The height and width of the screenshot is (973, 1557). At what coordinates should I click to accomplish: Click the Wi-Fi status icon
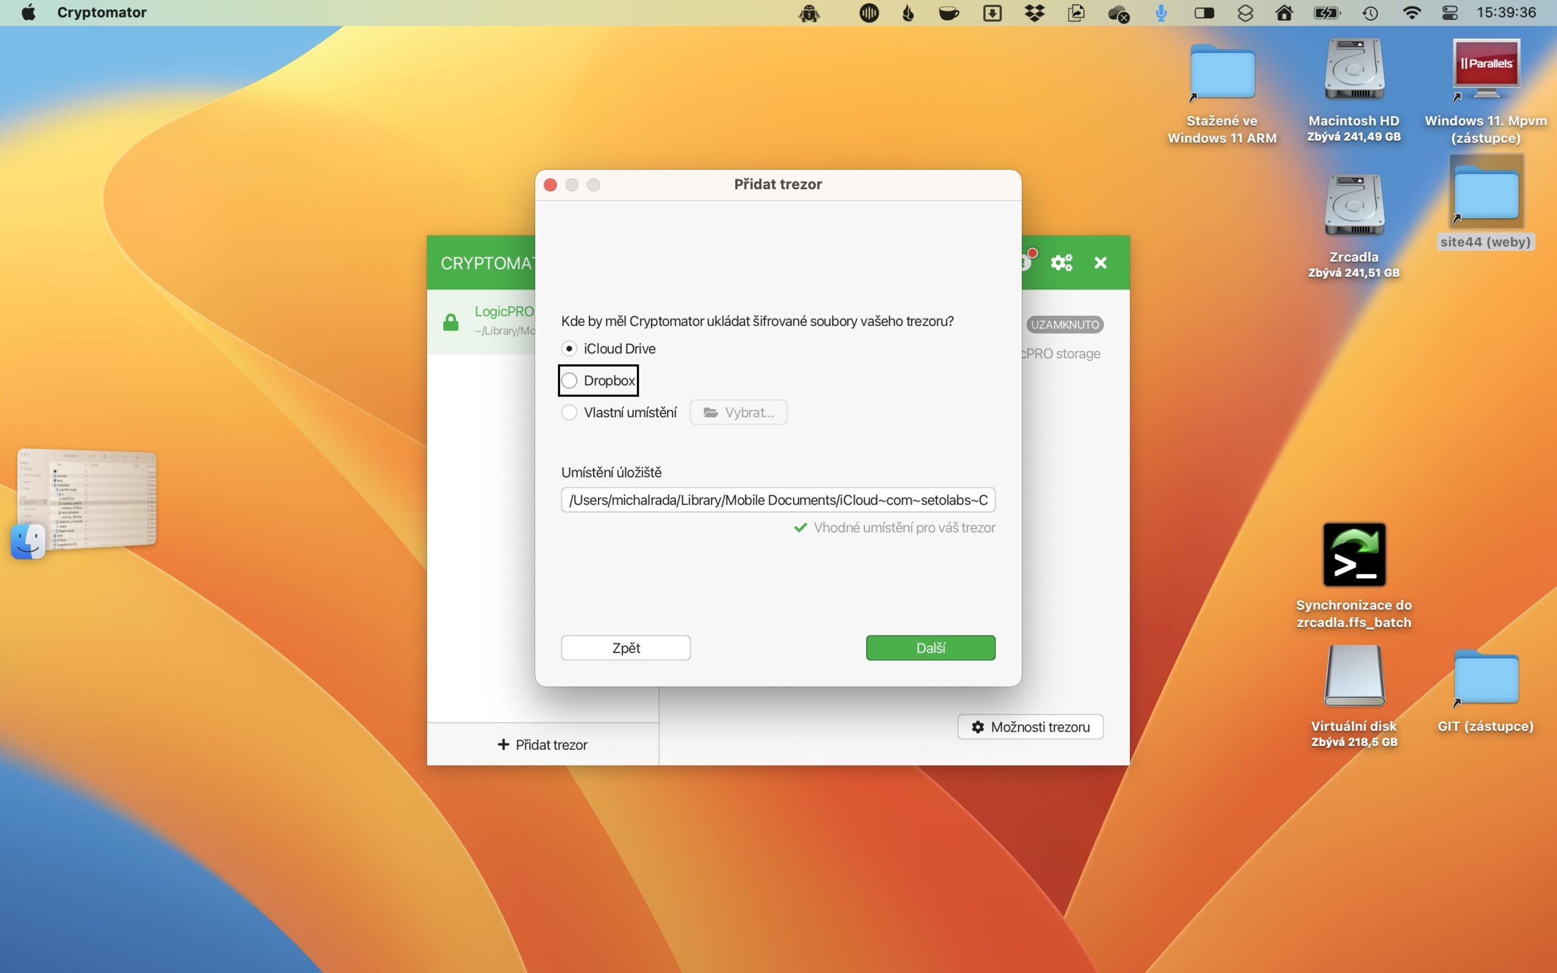click(x=1411, y=13)
